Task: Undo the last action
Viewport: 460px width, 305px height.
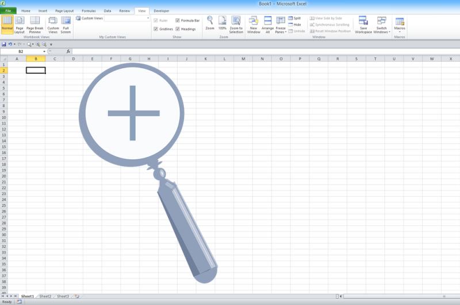Action: coord(10,44)
